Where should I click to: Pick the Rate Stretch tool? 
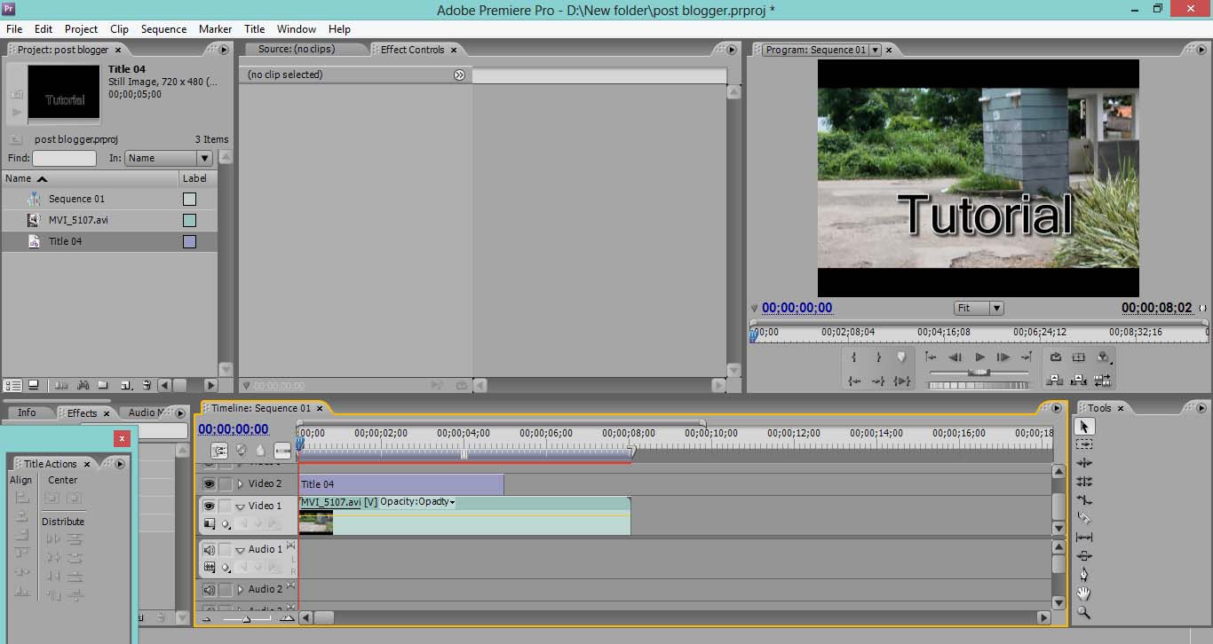(x=1083, y=500)
